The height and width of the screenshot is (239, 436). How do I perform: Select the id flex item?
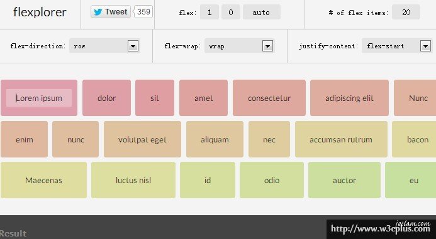point(208,180)
